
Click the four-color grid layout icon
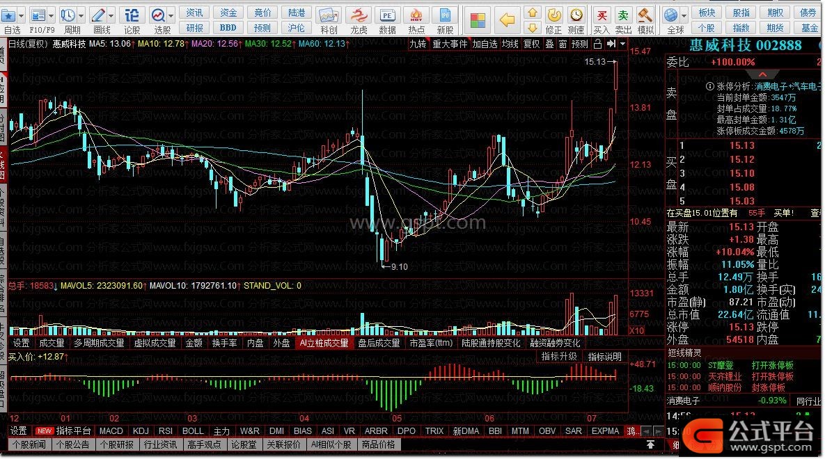(x=478, y=20)
